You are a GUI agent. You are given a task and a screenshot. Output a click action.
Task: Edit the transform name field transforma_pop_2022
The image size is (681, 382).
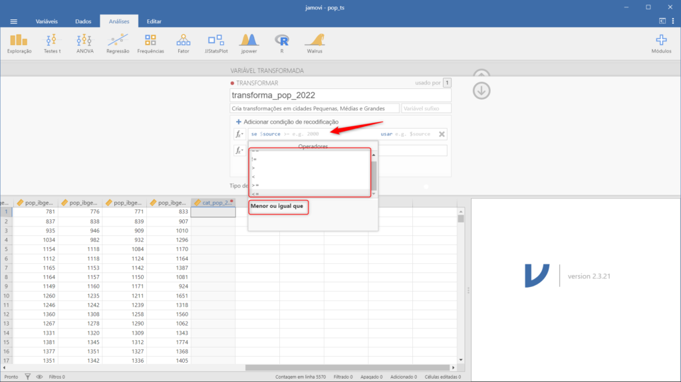340,95
